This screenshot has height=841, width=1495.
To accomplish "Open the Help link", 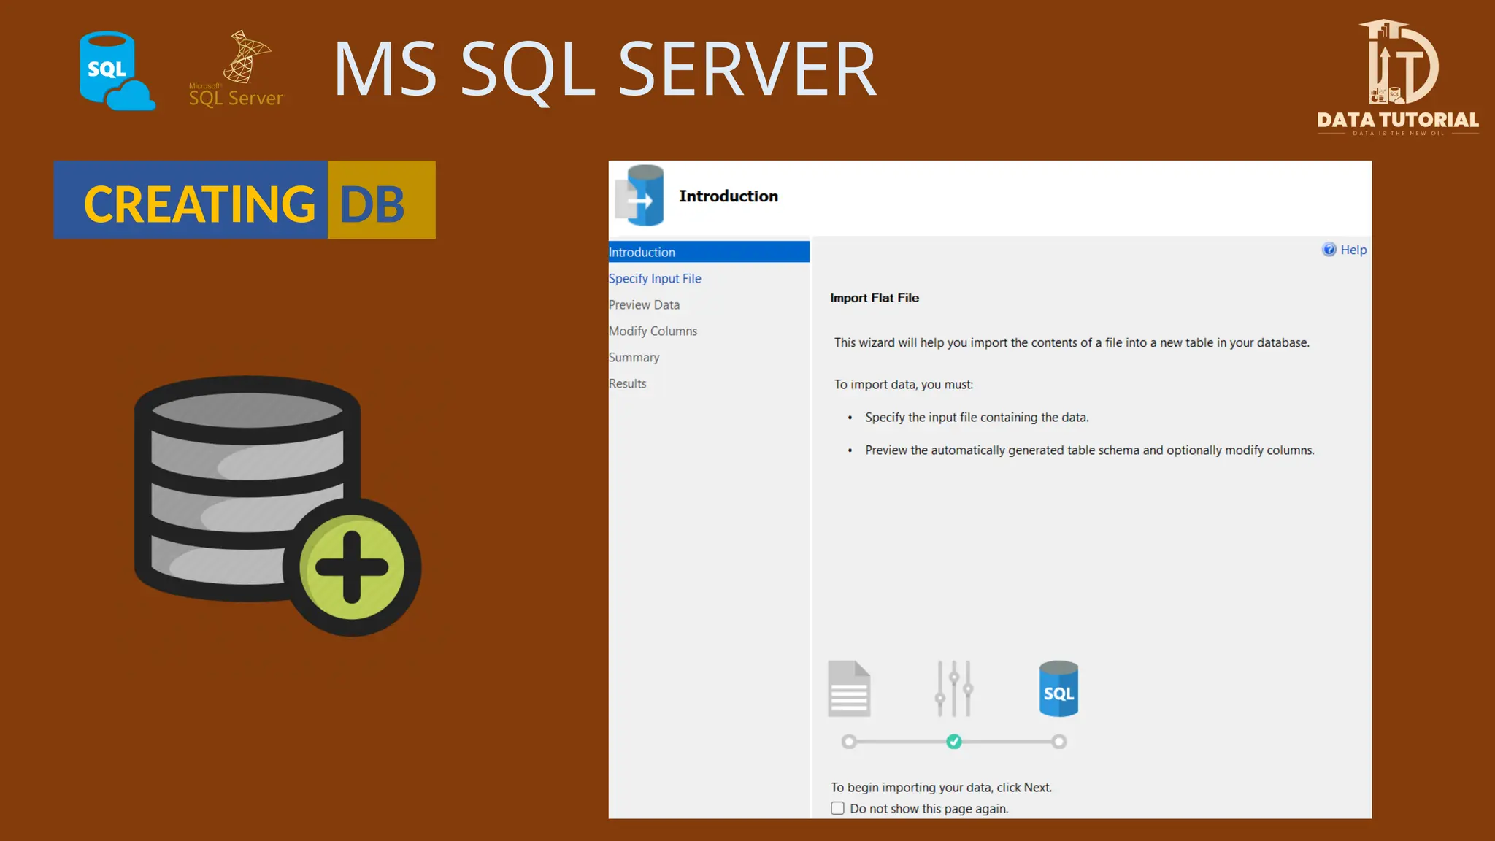I will point(1353,250).
